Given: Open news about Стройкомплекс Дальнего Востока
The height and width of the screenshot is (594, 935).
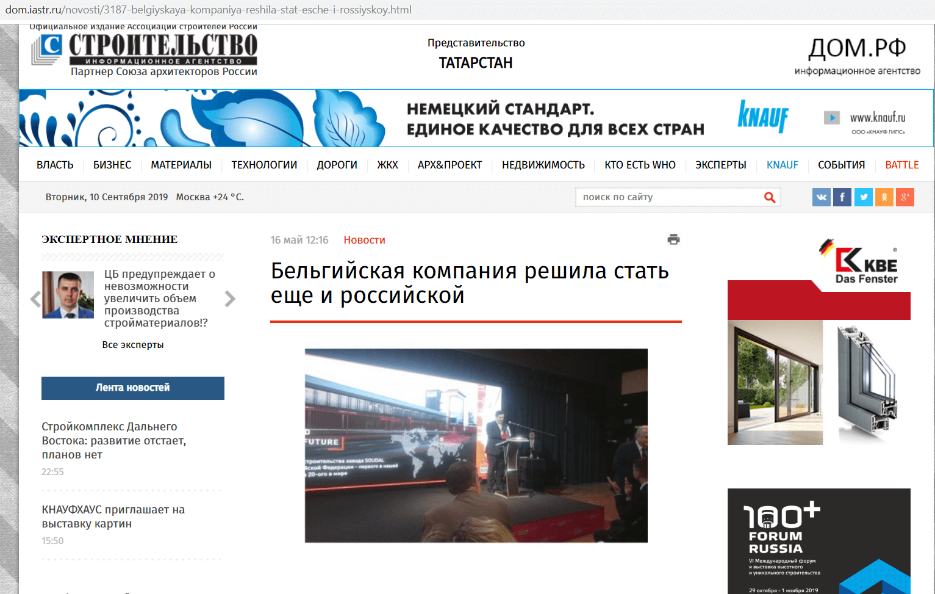Looking at the screenshot, I should click(114, 441).
